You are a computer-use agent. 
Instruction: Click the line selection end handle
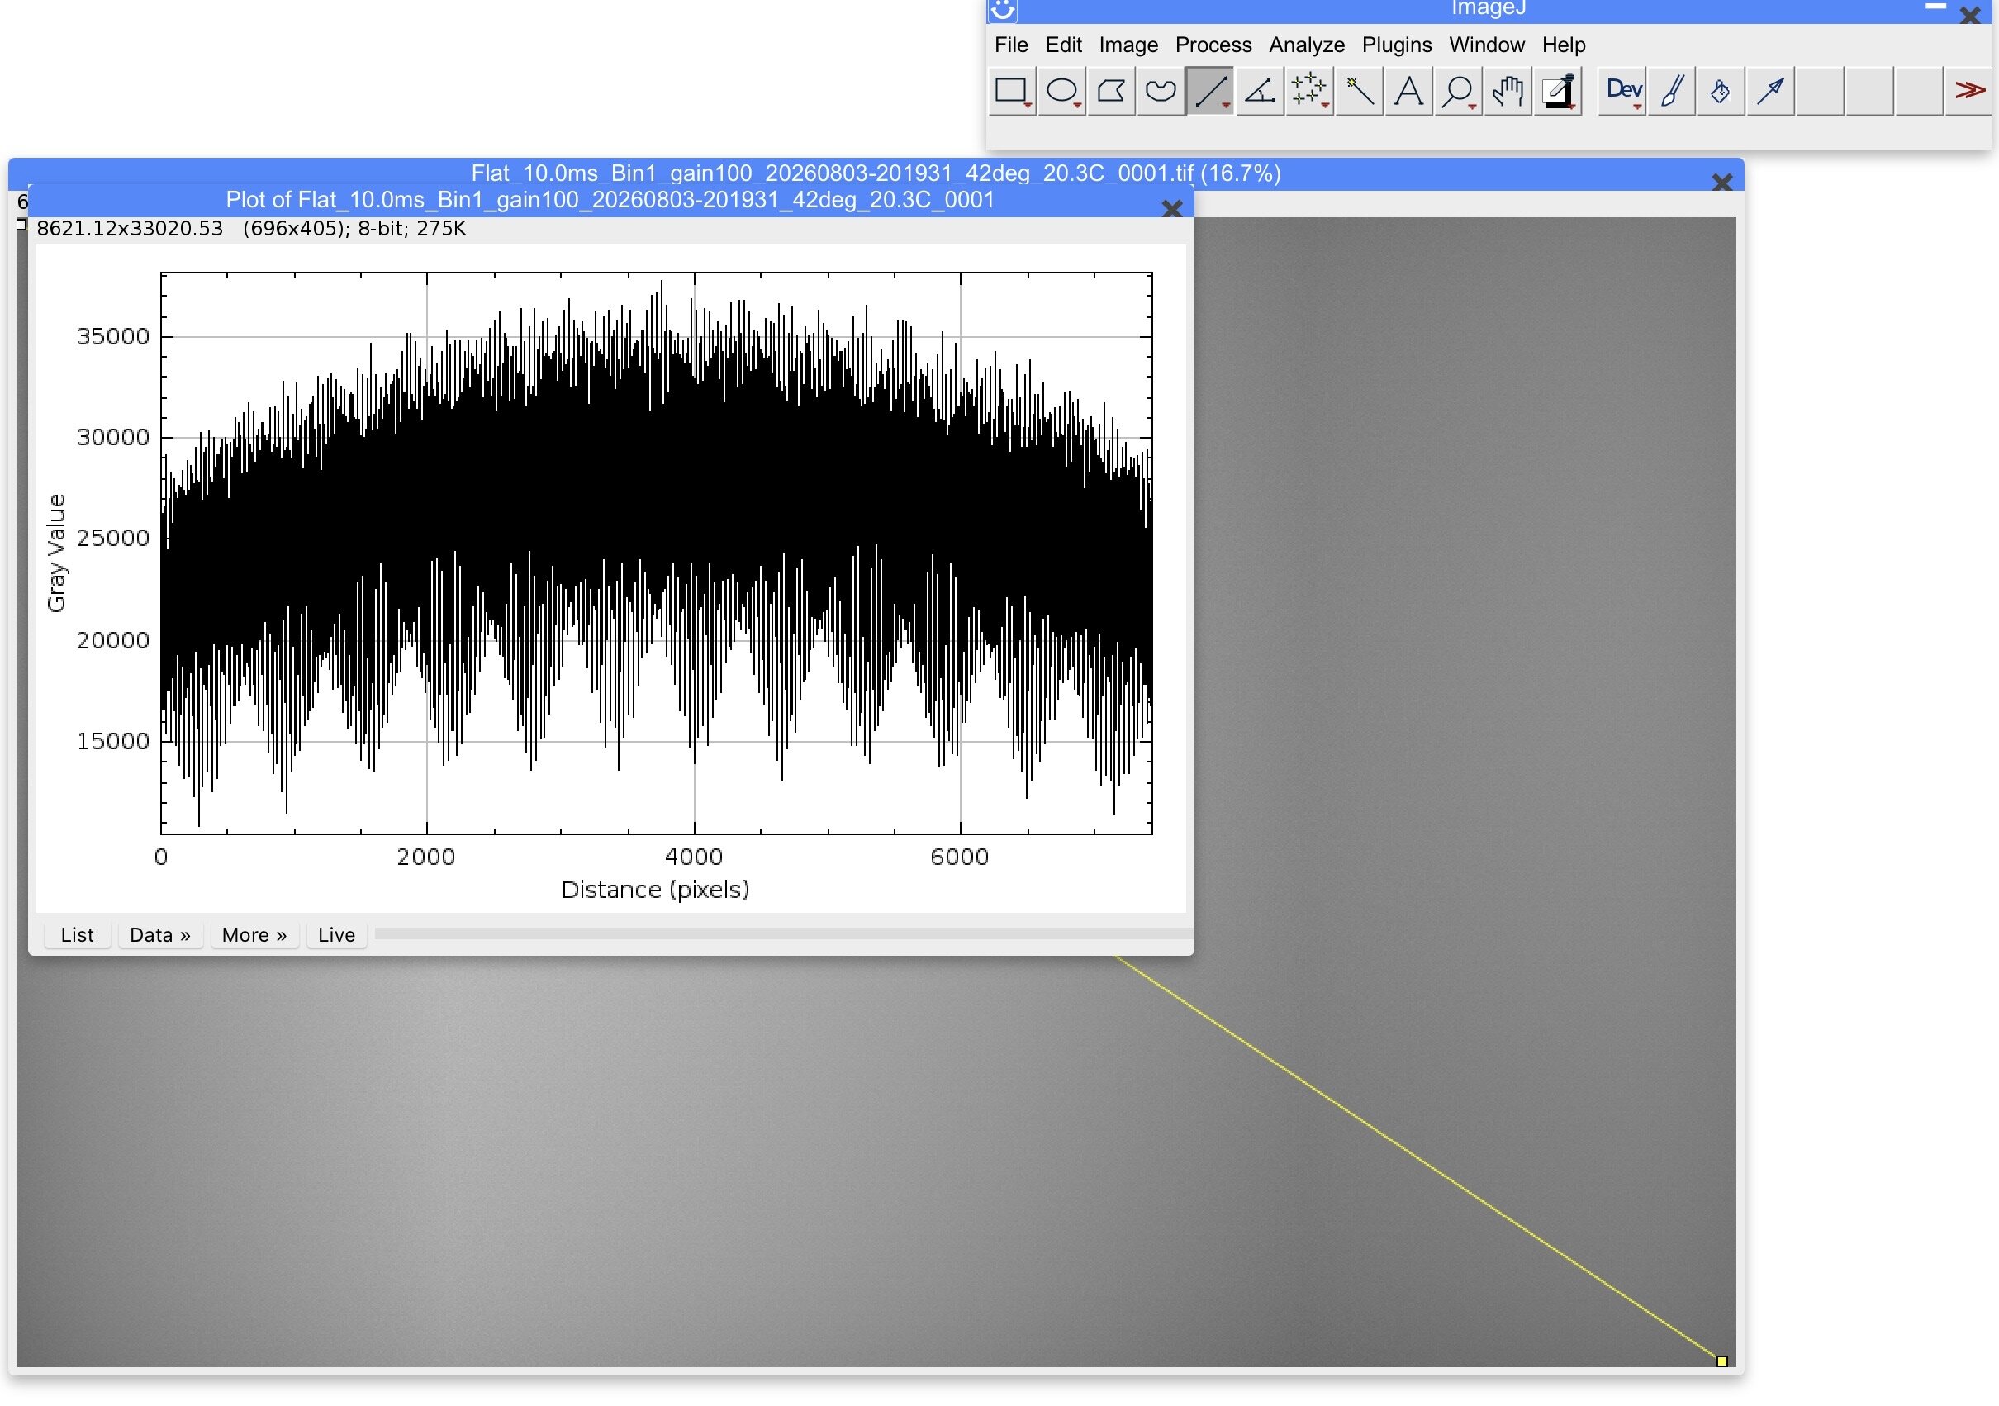click(x=1721, y=1361)
